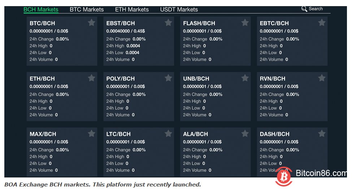Image resolution: width=352 pixels, height=189 pixels.
Task: Select the USDT Markets tab
Action: point(179,10)
